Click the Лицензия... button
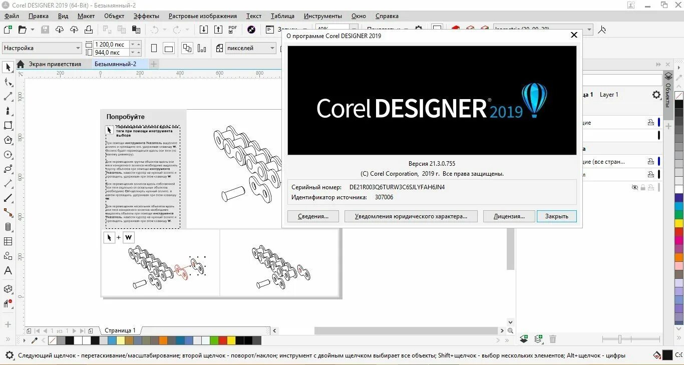The width and height of the screenshot is (684, 365). [x=509, y=216]
